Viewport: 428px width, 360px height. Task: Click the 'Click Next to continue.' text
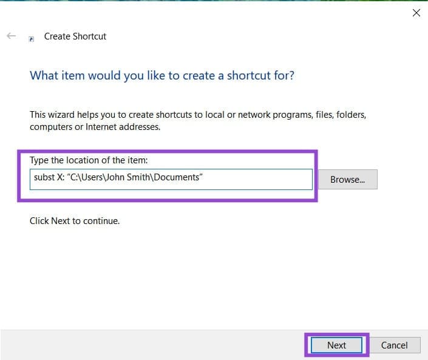[75, 221]
